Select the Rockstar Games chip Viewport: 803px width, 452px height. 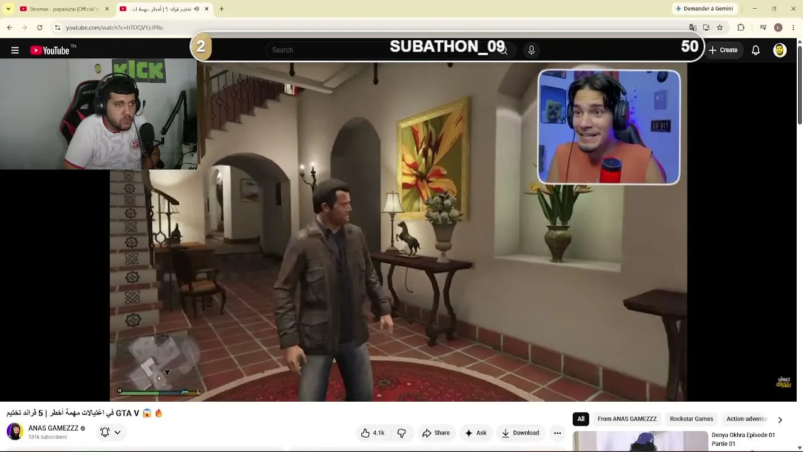[691, 419]
